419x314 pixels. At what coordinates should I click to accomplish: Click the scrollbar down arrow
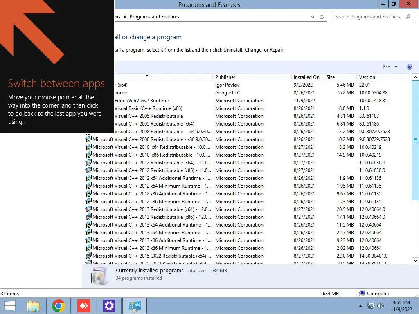415,260
